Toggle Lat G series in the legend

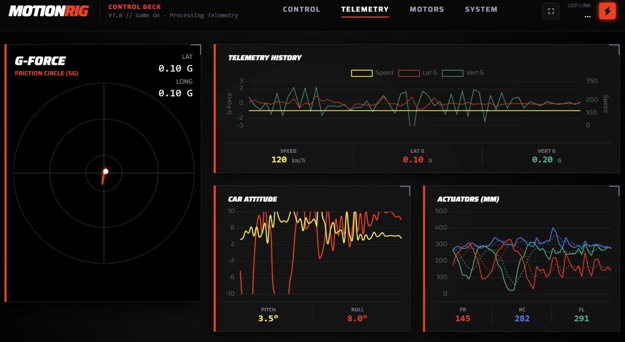(418, 73)
